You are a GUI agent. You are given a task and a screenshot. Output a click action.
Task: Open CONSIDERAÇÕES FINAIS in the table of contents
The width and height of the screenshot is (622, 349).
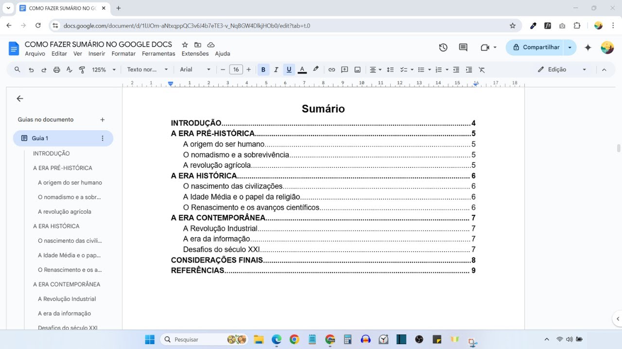click(x=323, y=260)
